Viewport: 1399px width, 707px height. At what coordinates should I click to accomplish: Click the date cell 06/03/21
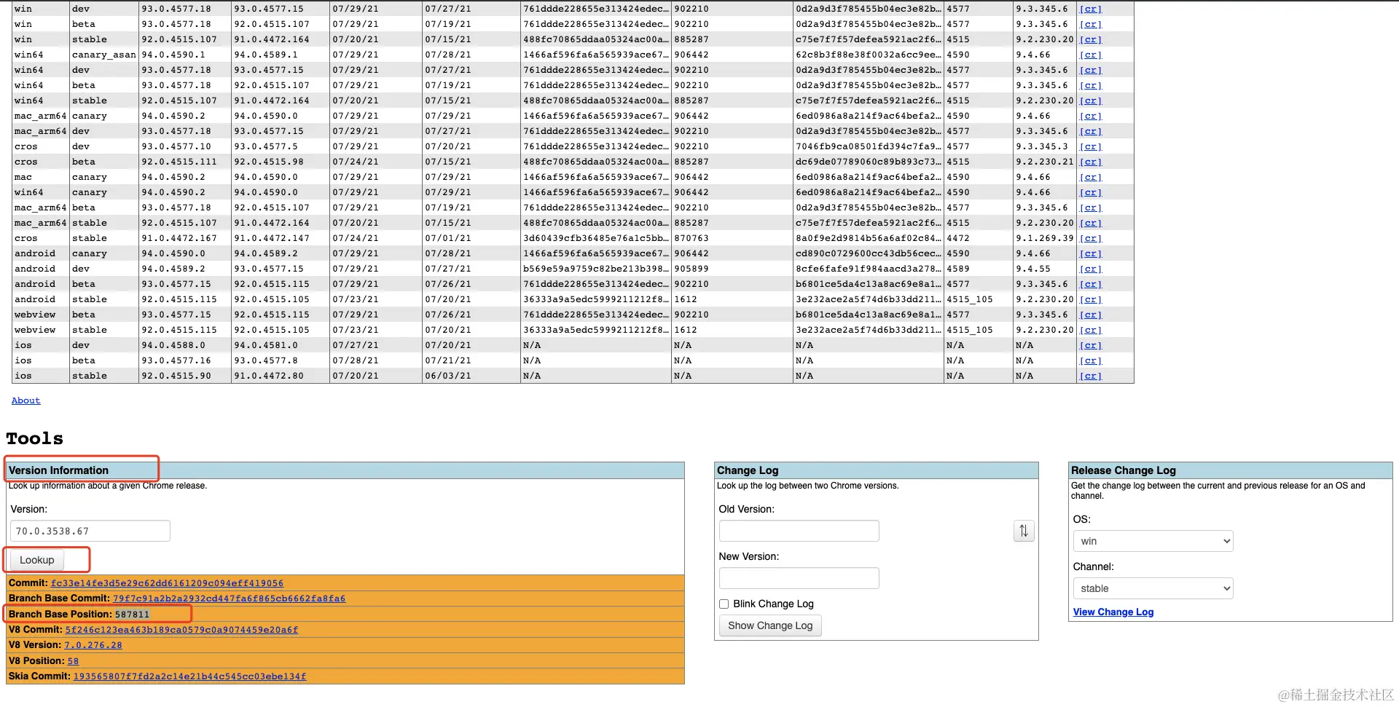pyautogui.click(x=471, y=376)
